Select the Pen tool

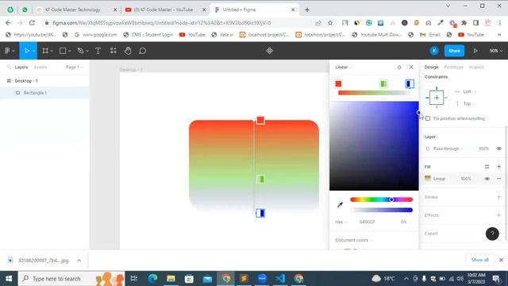[81, 51]
